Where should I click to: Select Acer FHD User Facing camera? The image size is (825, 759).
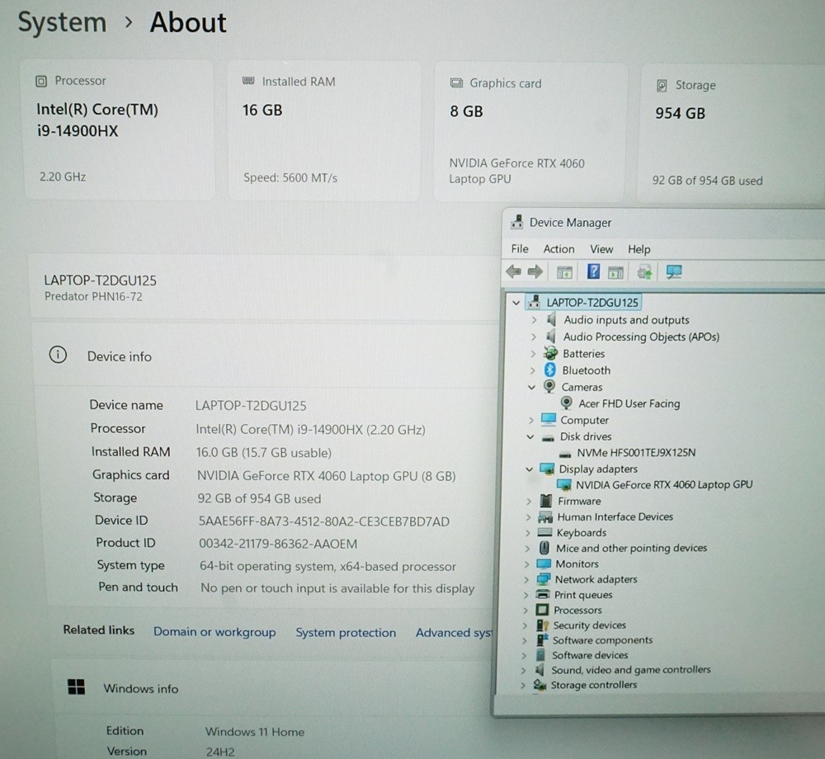pyautogui.click(x=629, y=403)
